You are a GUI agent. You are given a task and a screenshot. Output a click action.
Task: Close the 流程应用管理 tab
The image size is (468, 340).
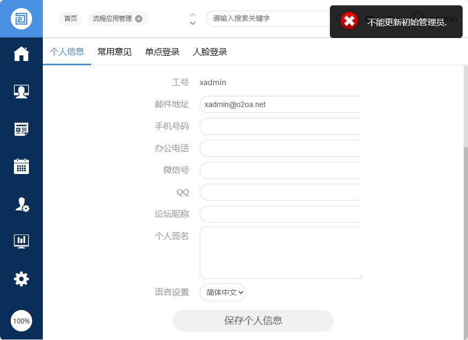click(x=139, y=19)
